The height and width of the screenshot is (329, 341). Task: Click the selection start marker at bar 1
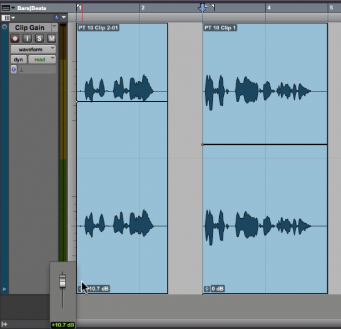pyautogui.click(x=78, y=7)
